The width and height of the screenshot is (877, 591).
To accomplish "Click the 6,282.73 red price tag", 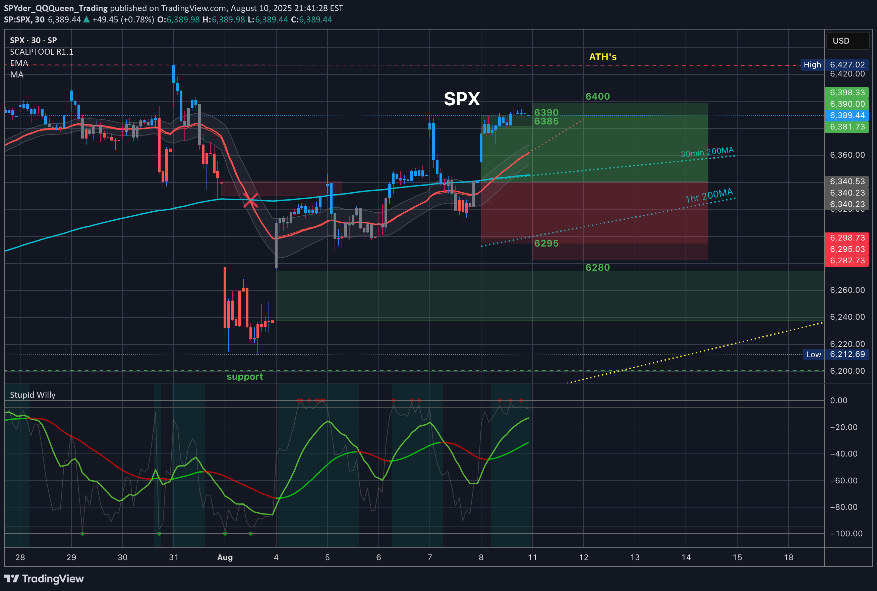I will click(847, 261).
